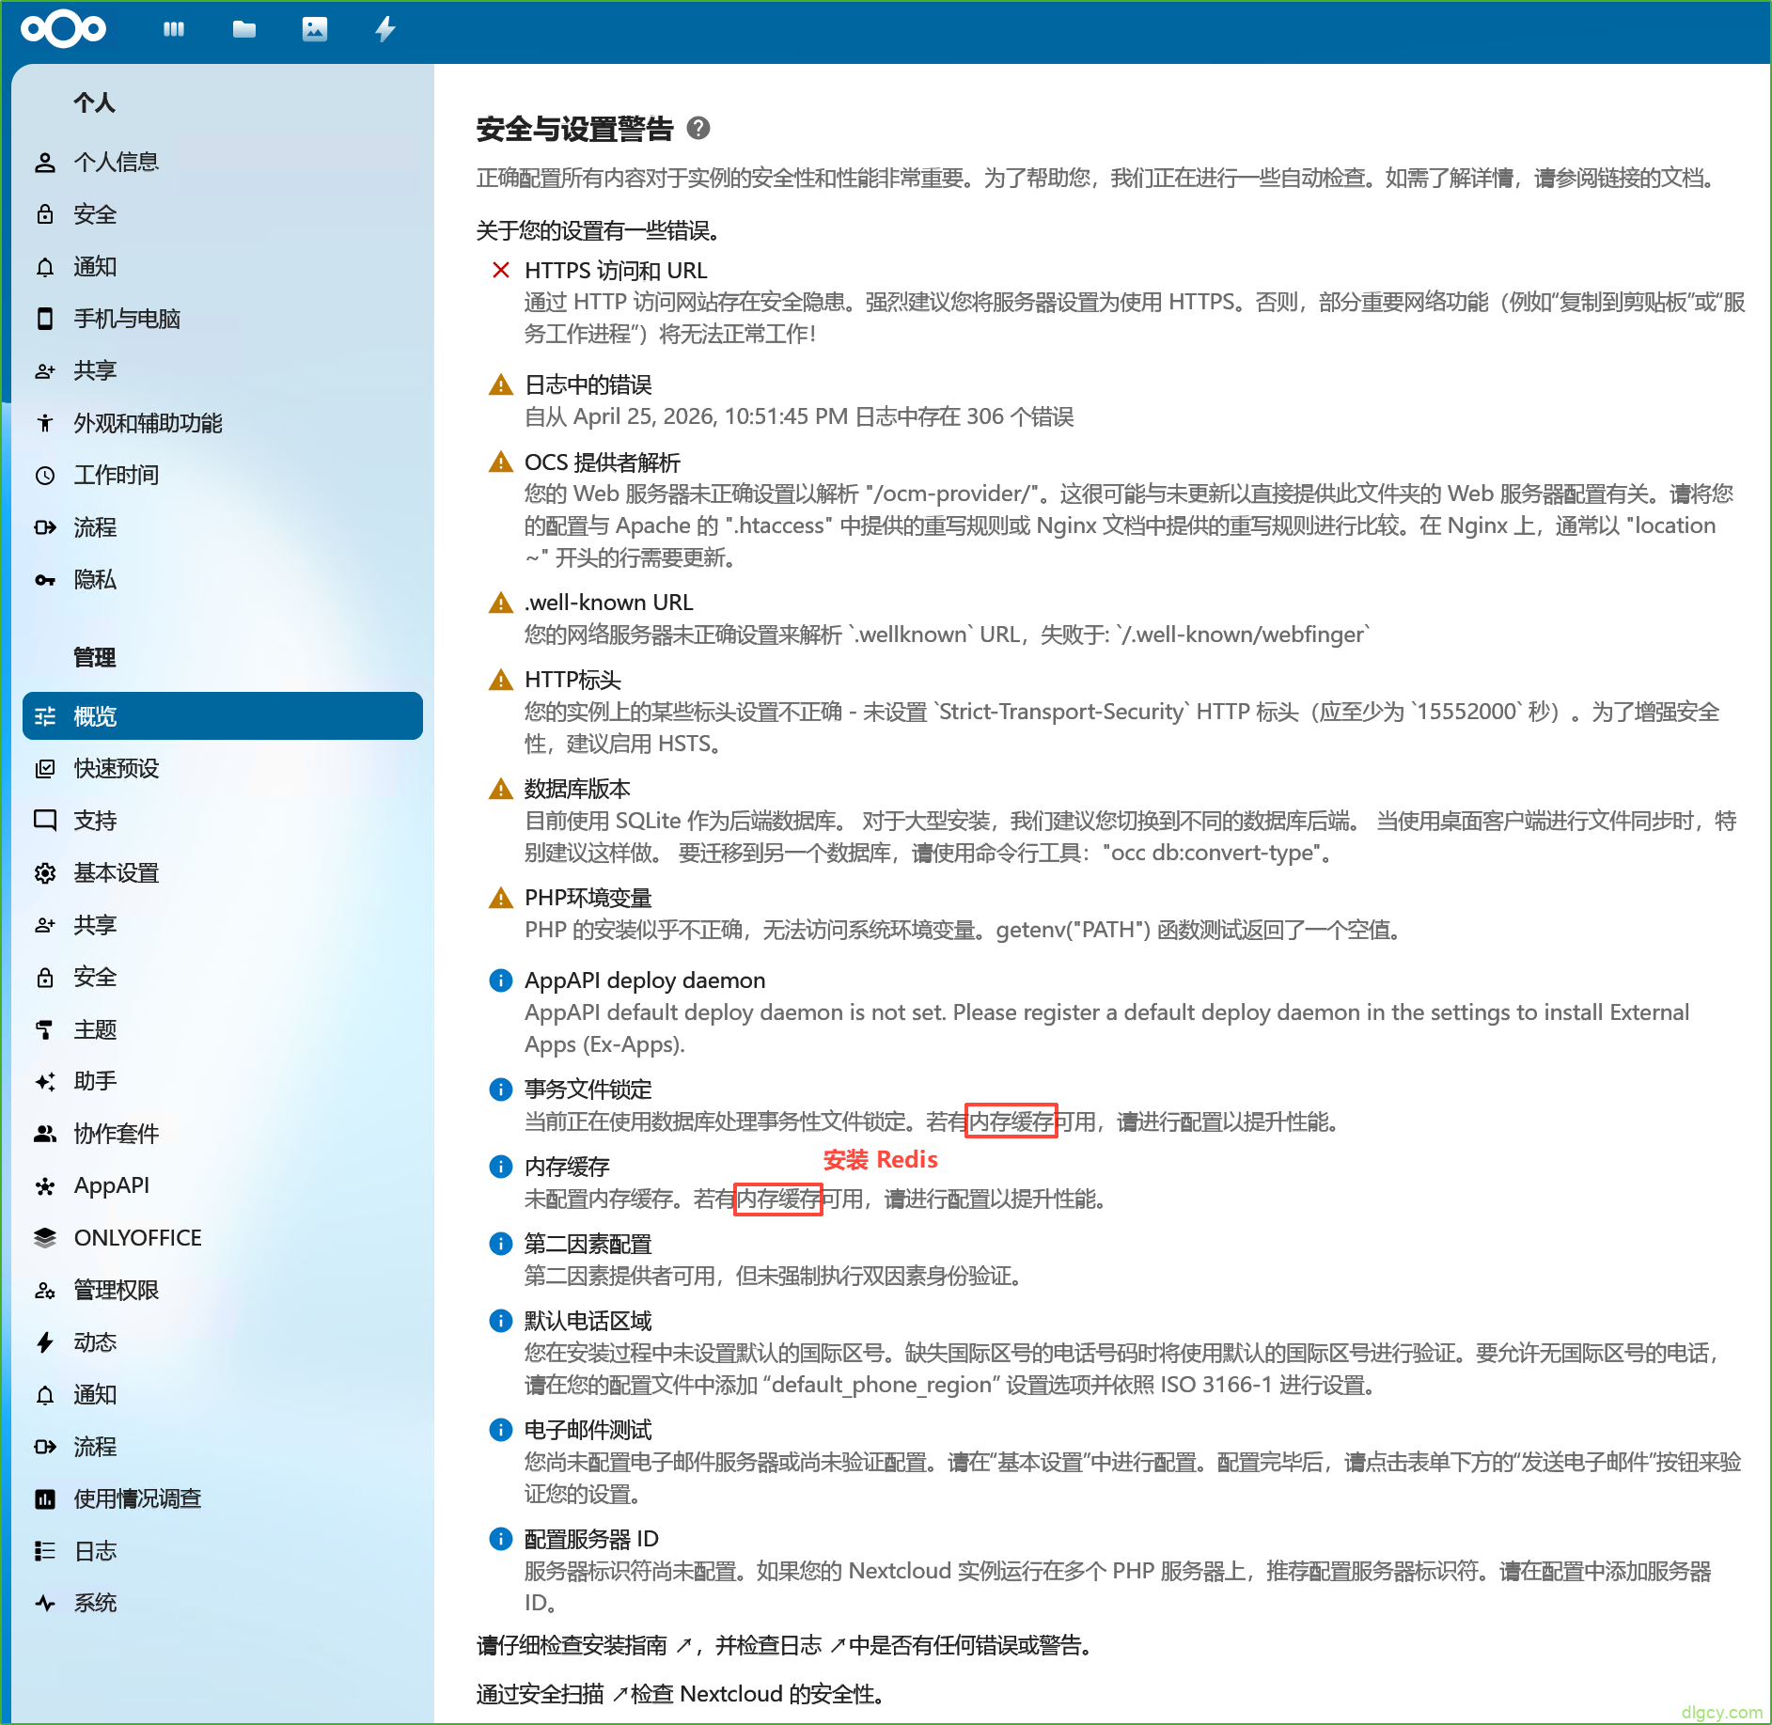The image size is (1772, 1725).
Task: Click the chat bubble icon for 支持
Action: 45,821
